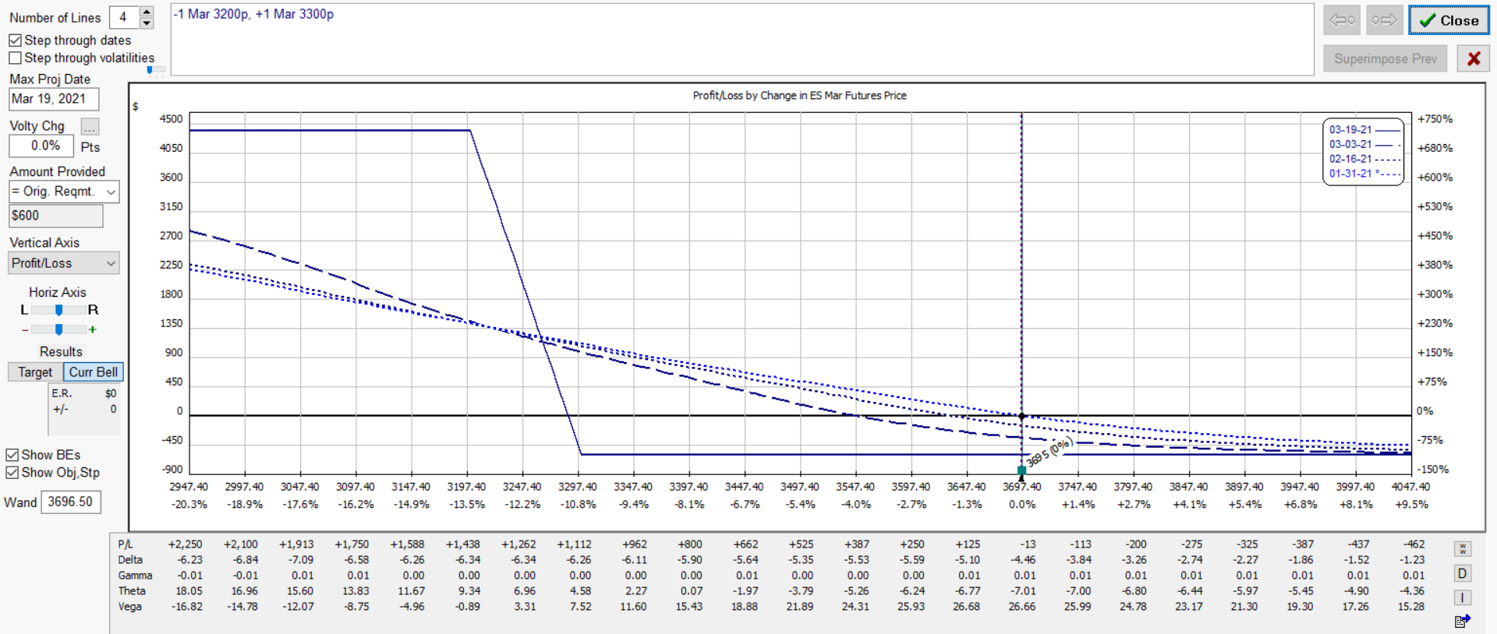
Task: Click P/L value -462 in the table
Action: coord(1414,544)
